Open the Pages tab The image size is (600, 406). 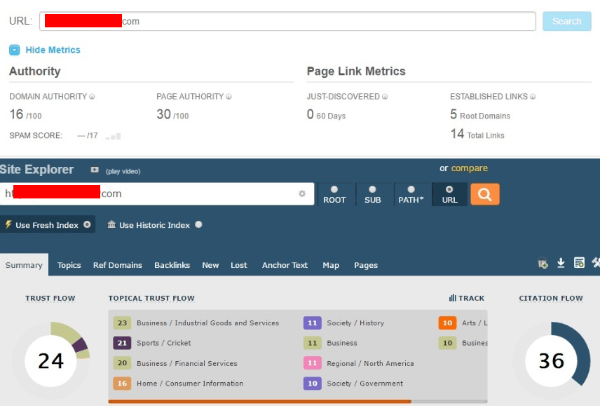coord(366,265)
